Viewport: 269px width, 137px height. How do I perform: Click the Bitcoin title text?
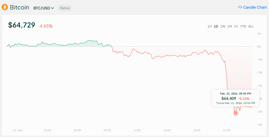tap(19, 7)
